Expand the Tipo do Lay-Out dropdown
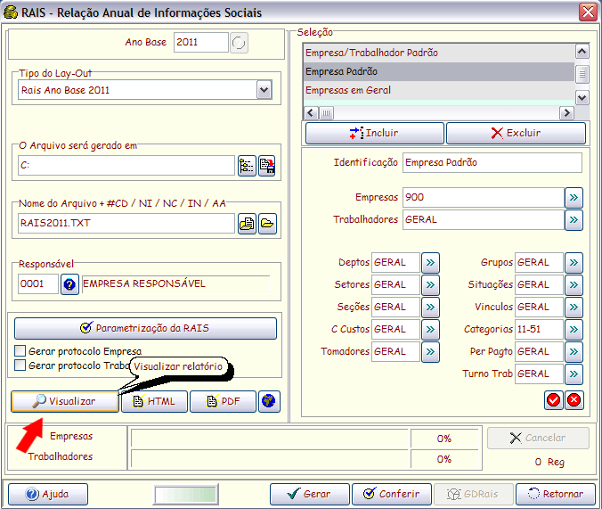 (x=264, y=90)
